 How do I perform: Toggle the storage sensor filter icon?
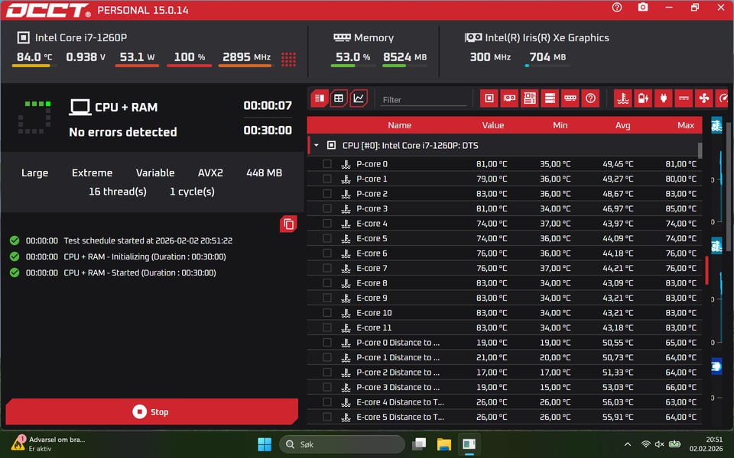[x=550, y=98]
